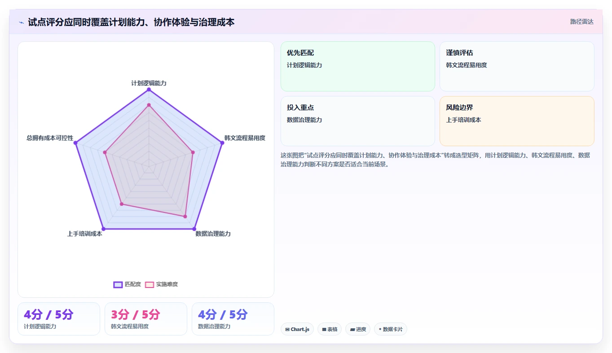Click the pink 实施难度 point on 数据治理能力 axis

185,217
